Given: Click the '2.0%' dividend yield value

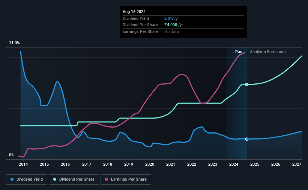Looking at the screenshot, I should coord(168,18).
